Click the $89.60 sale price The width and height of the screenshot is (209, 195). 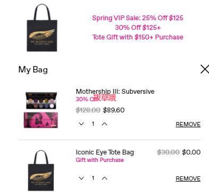114,110
